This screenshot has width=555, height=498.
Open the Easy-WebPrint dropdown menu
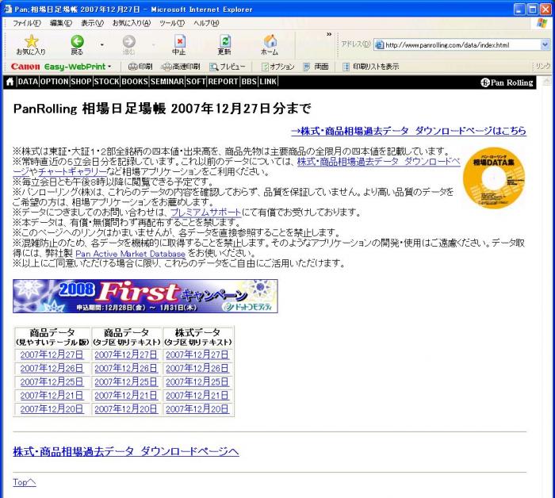click(110, 67)
